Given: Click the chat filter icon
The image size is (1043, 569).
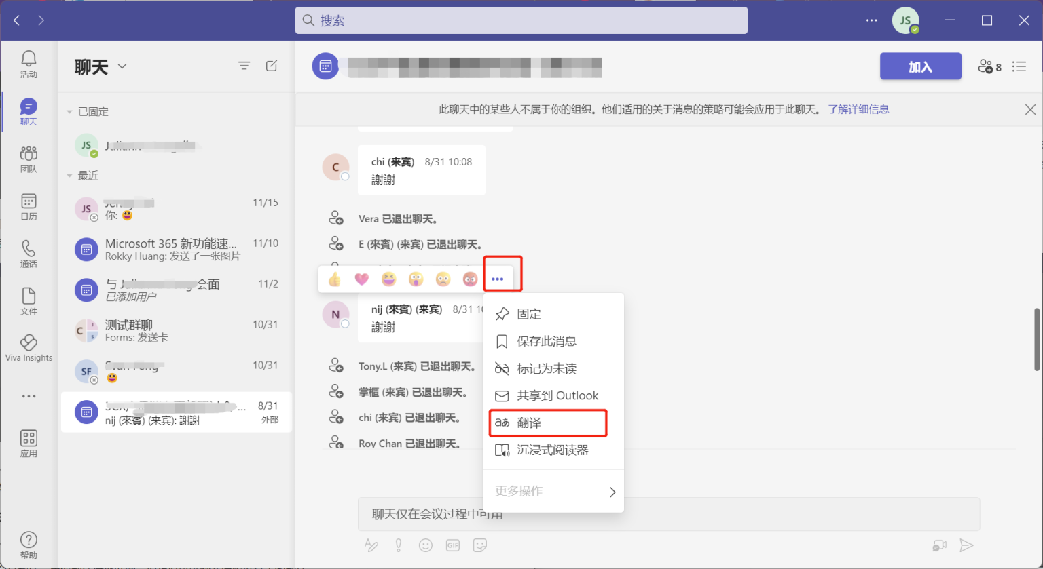Looking at the screenshot, I should (x=244, y=66).
